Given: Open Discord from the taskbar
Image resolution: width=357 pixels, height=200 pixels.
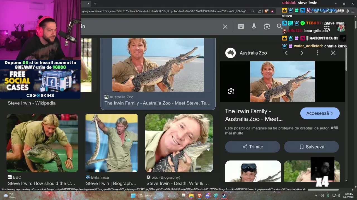Looking at the screenshot, I should 208,196.
